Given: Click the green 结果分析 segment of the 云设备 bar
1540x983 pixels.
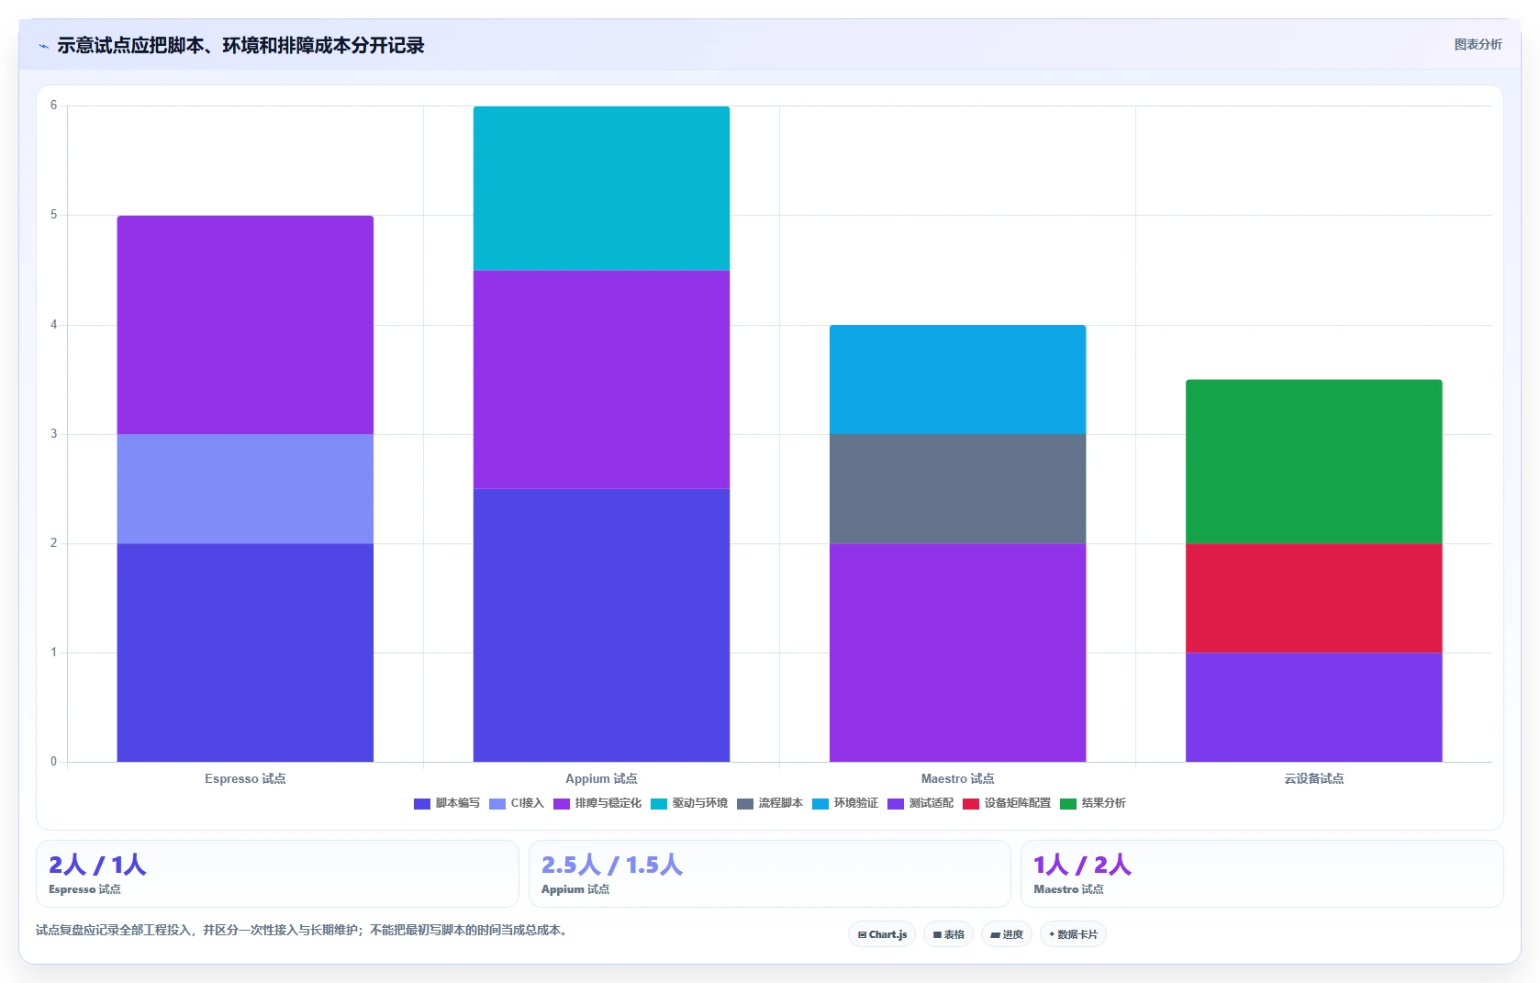Looking at the screenshot, I should click(1313, 462).
